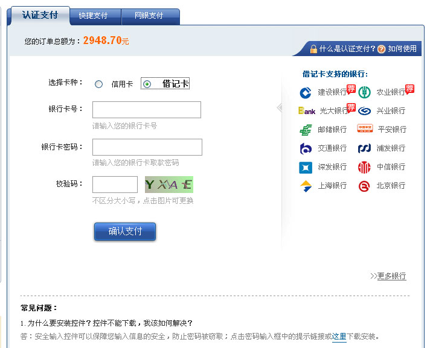Viewport: 430px width, 348px height.
Task: Click the 平安银行 logo icon
Action: 365,128
